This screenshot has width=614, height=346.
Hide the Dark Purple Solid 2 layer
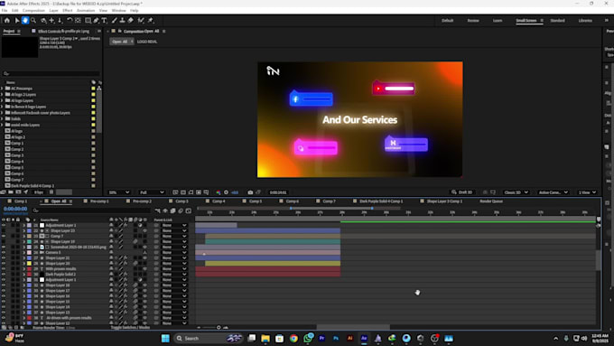pos(4,275)
